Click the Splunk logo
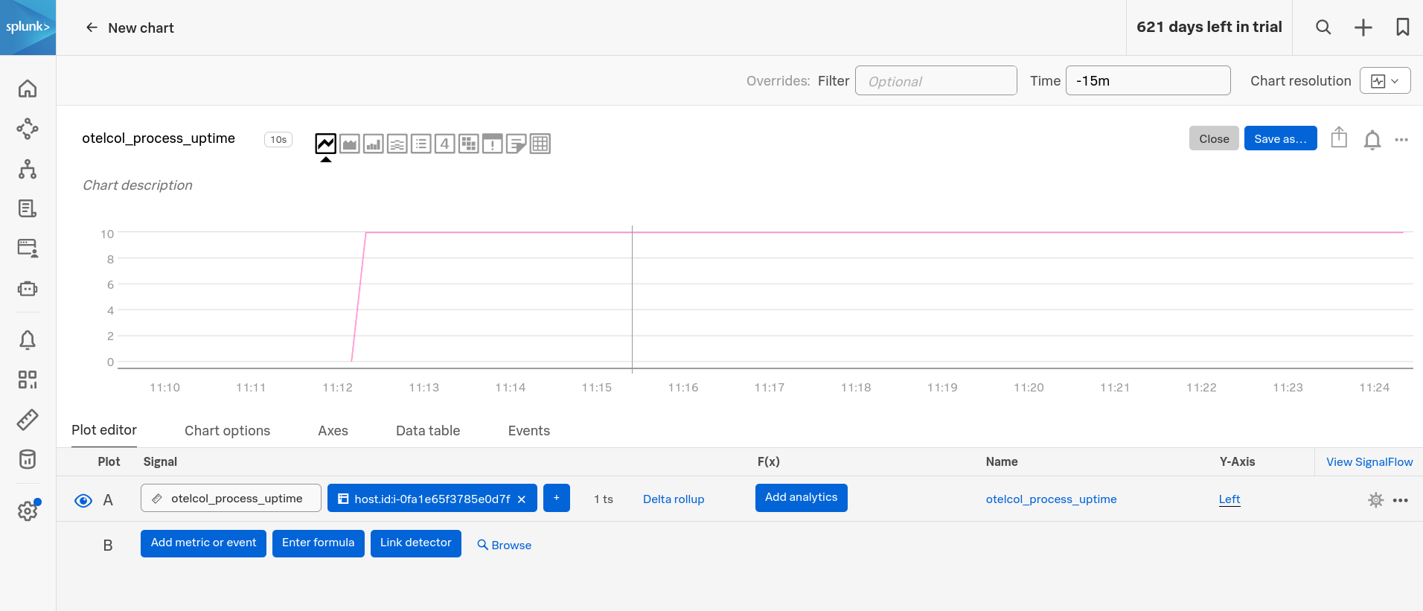Viewport: 1423px width, 611px height. click(x=28, y=28)
